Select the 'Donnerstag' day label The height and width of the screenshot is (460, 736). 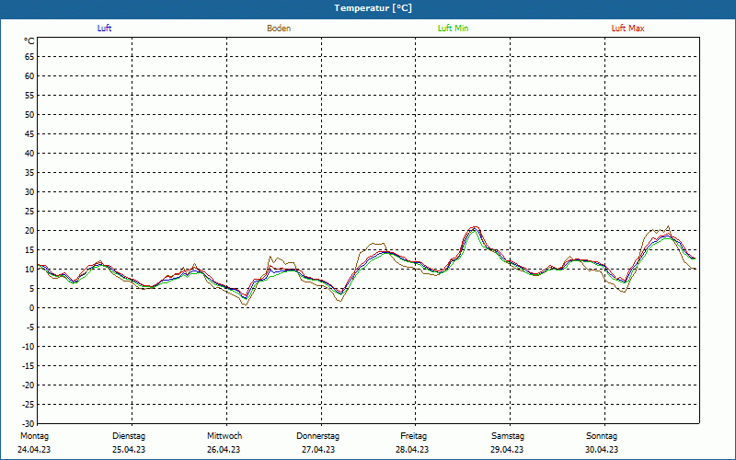point(317,436)
